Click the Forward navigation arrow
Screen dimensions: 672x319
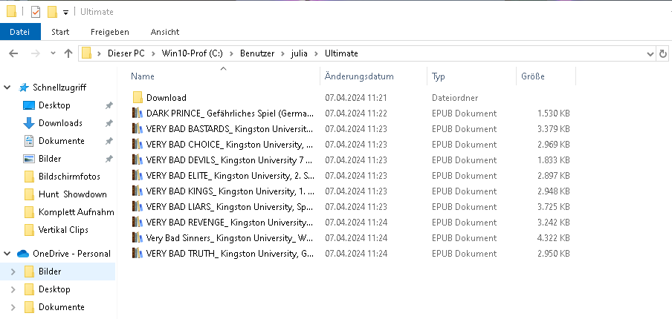[x=36, y=53]
